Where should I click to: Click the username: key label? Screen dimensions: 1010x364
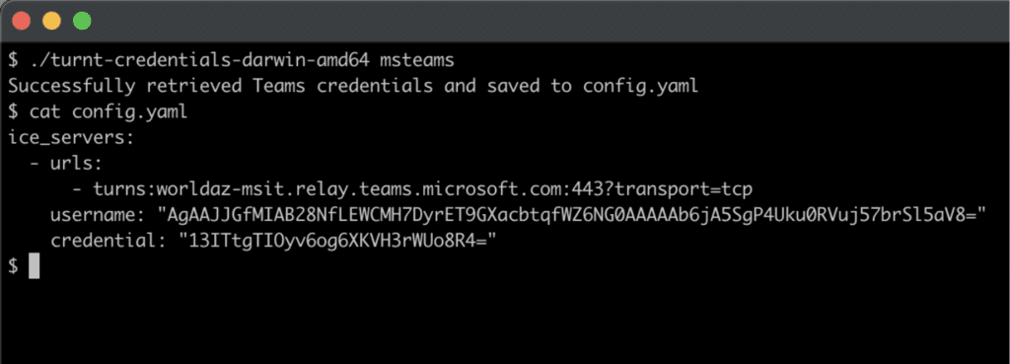[x=103, y=215]
